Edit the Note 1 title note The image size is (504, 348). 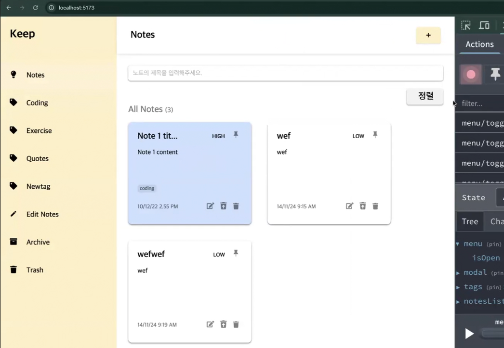coord(210,206)
